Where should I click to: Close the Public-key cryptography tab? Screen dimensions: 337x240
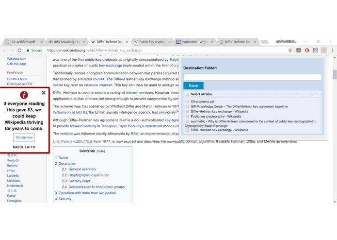tap(169, 42)
